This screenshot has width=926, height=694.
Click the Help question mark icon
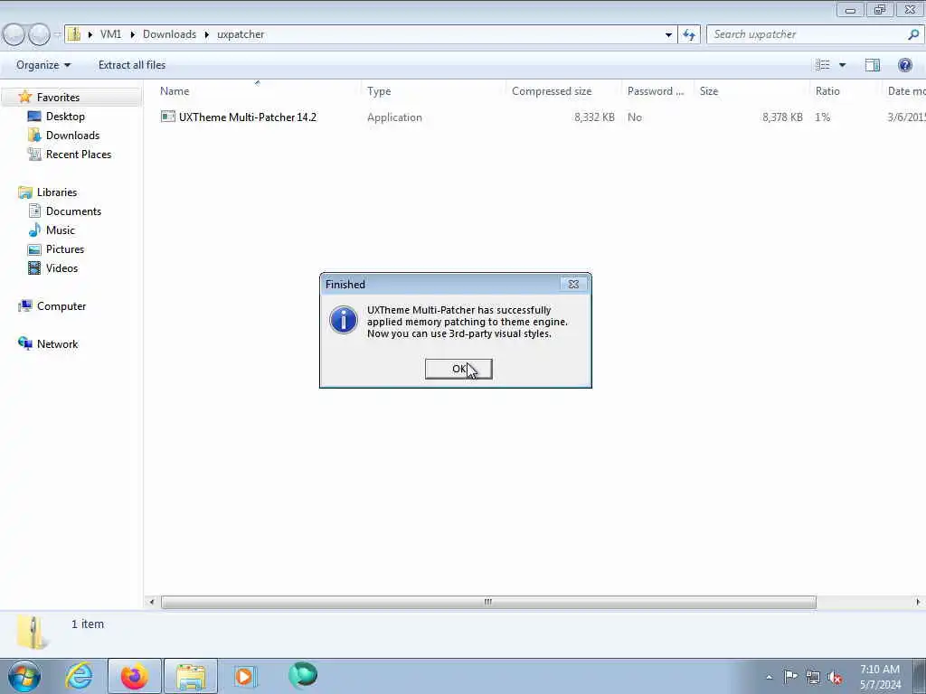904,65
